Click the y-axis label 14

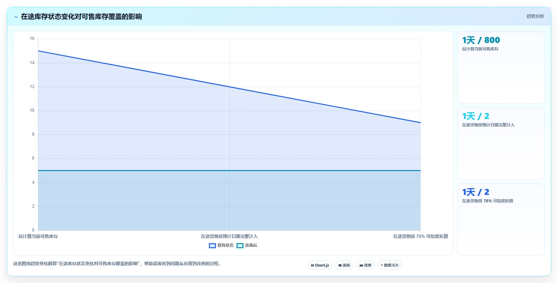[32, 63]
